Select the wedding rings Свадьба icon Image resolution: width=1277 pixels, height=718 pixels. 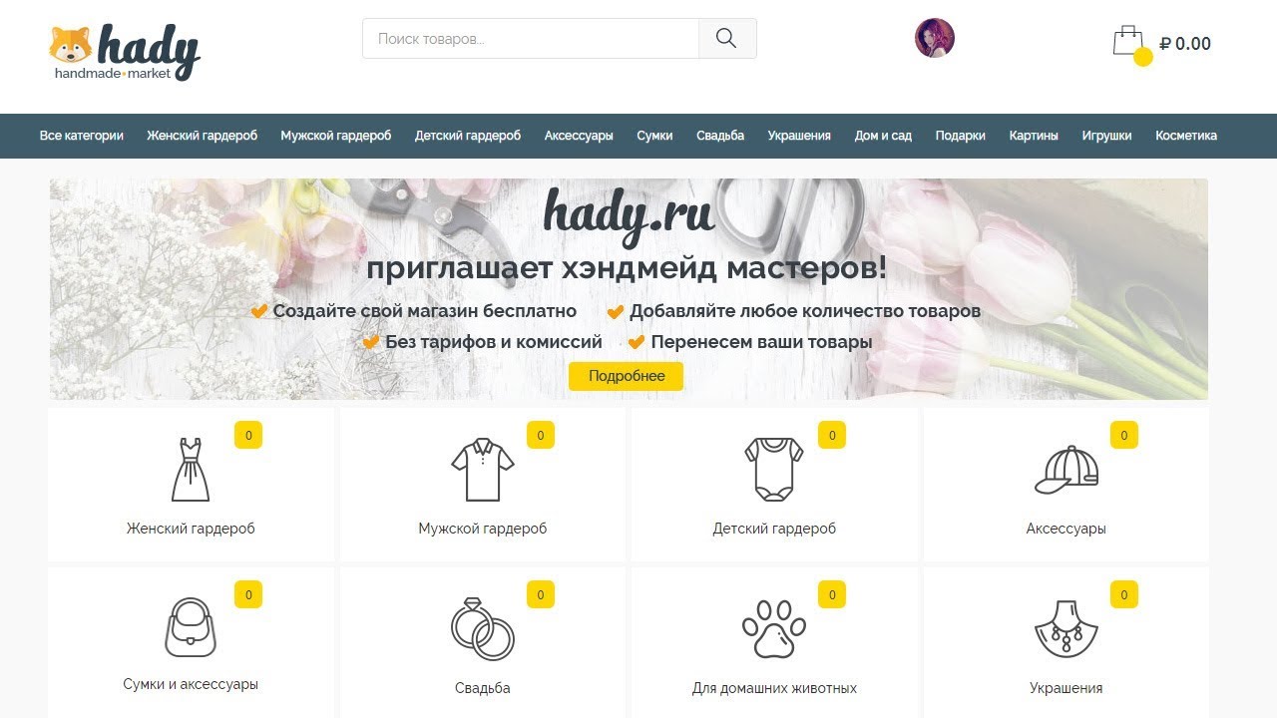coord(483,628)
